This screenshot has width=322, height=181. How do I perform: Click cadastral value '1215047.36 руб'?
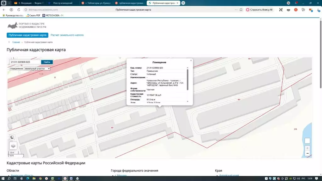154,95
